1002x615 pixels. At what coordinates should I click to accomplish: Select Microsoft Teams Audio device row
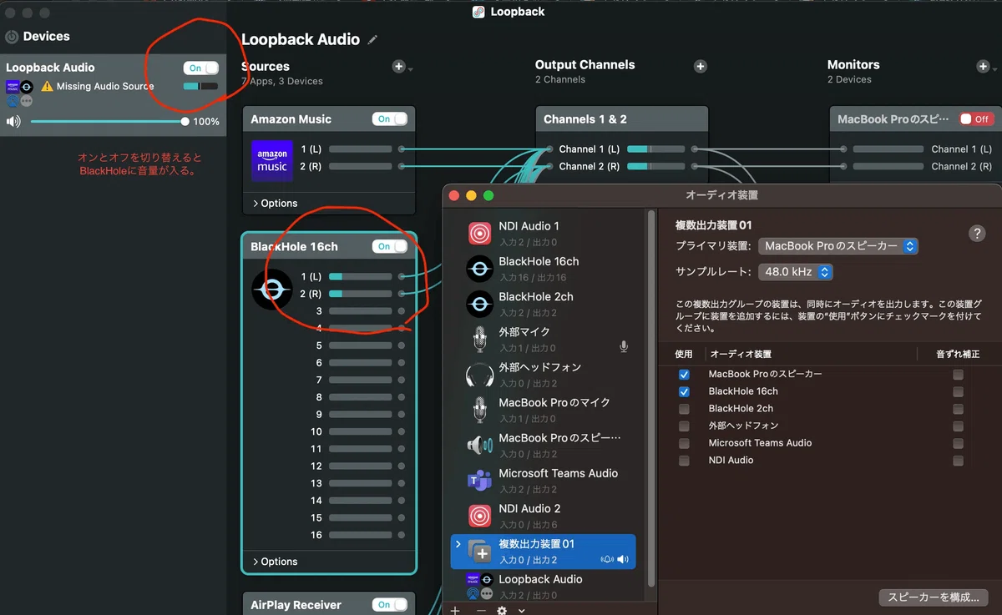tap(543, 481)
